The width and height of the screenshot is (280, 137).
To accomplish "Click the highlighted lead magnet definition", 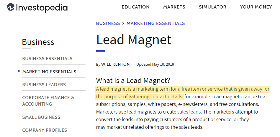I will coord(183,89).
